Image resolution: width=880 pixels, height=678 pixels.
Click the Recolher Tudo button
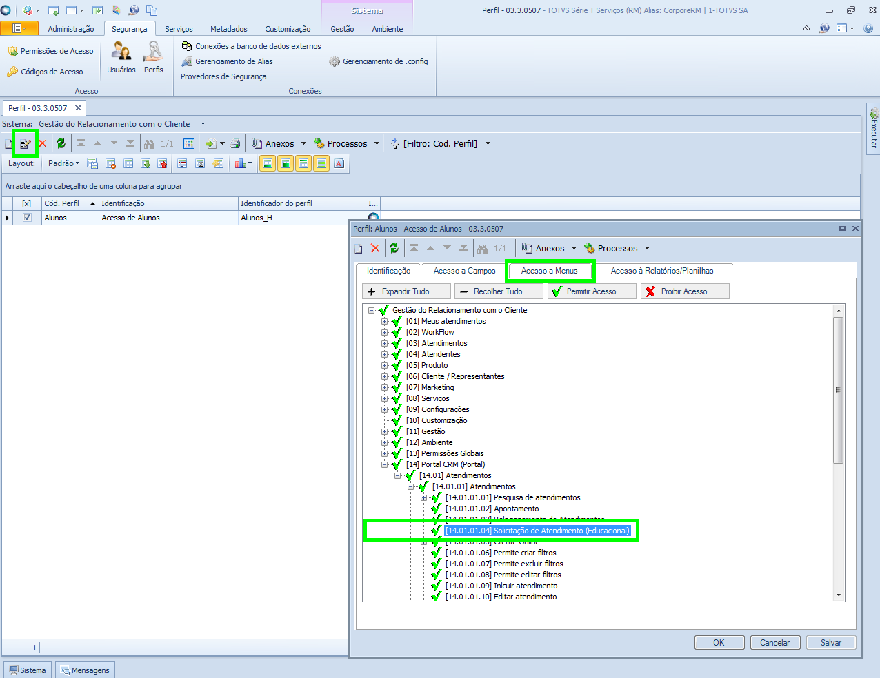499,291
